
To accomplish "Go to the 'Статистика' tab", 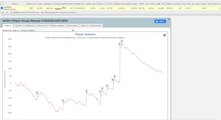I will (x=41, y=26).
